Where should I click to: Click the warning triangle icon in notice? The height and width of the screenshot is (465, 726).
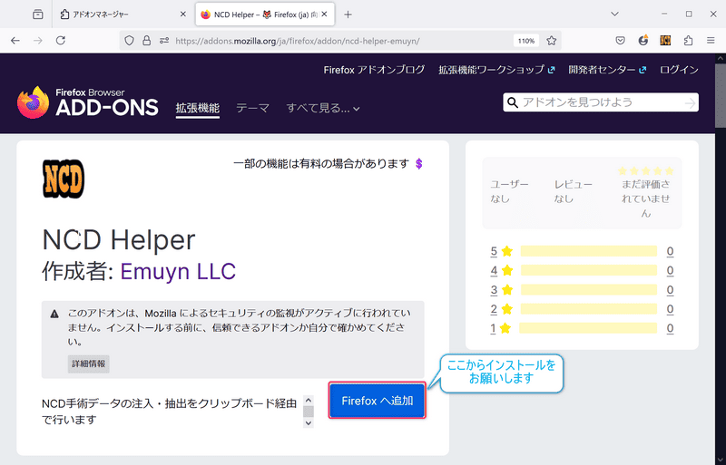54,315
